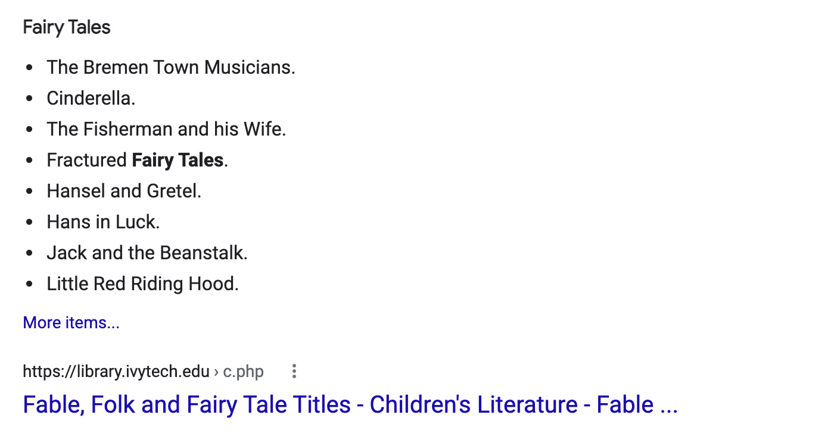The image size is (834, 446).
Task: Click the Fairy Tales snippet heading
Action: (x=67, y=28)
